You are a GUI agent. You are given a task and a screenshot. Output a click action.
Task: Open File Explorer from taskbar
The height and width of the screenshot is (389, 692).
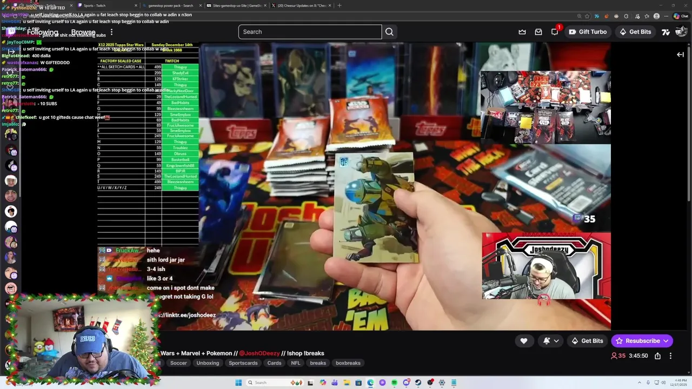point(347,383)
